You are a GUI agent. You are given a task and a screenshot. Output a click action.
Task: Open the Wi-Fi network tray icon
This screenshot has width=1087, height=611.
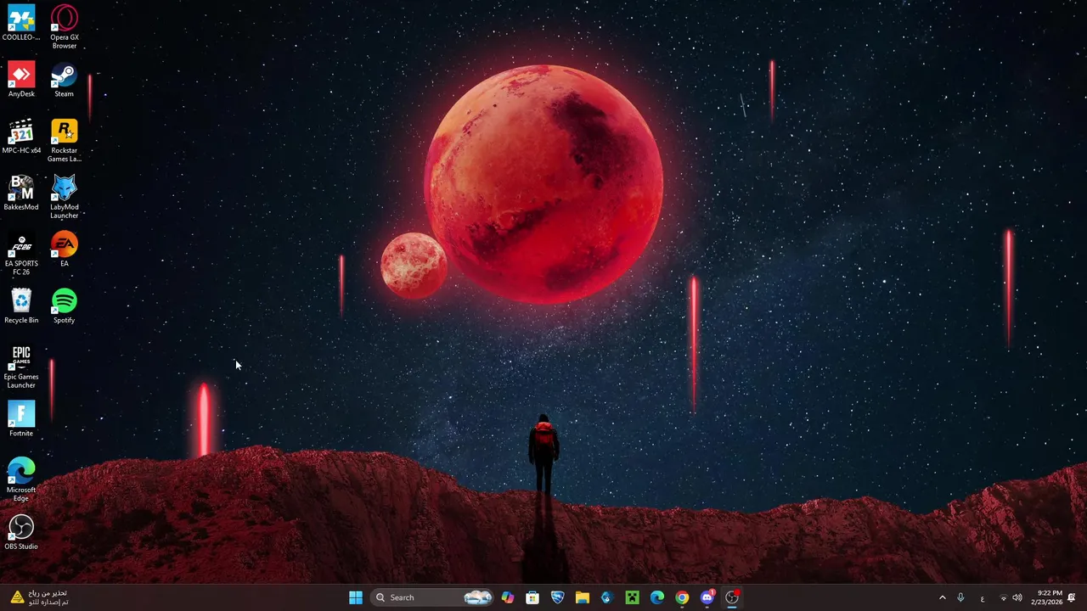(x=1003, y=597)
